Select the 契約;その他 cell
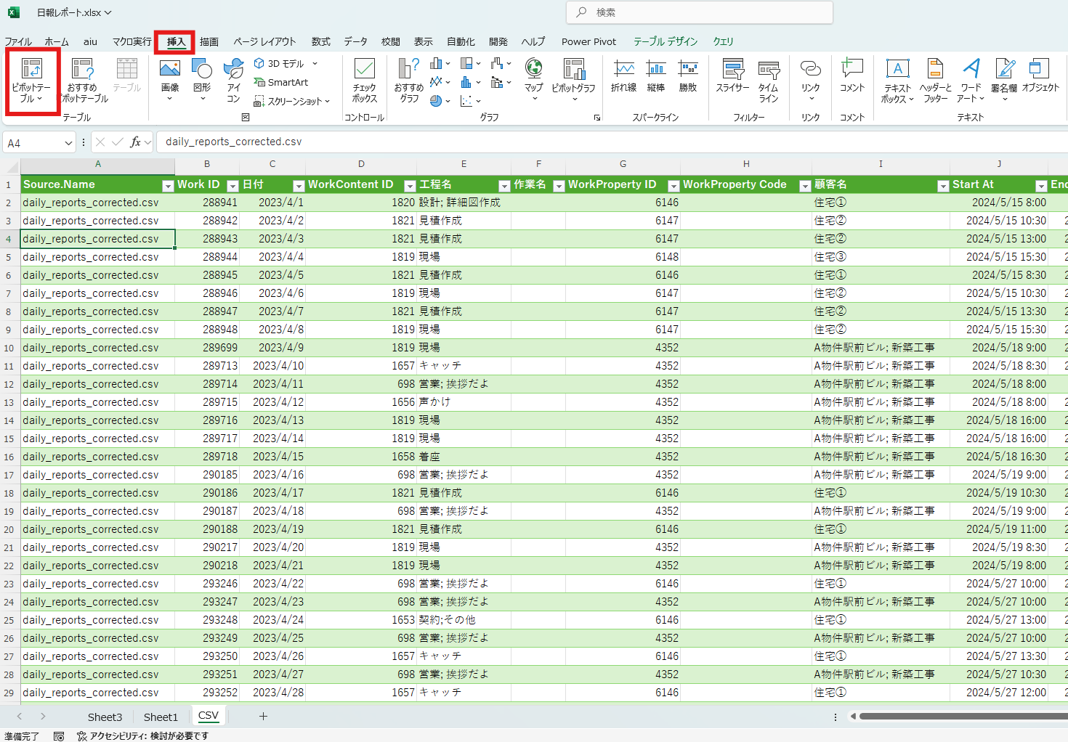Screen dimensions: 1068x742 [x=464, y=620]
